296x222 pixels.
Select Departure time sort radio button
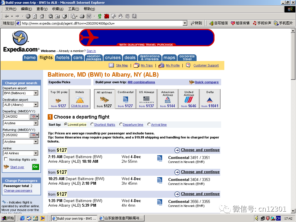121,124
